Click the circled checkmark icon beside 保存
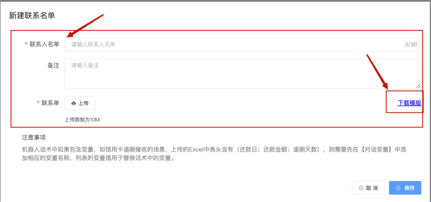The width and height of the screenshot is (431, 202). (398, 188)
